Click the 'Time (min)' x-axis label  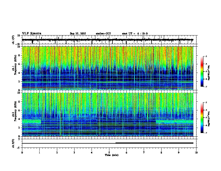click(112, 155)
